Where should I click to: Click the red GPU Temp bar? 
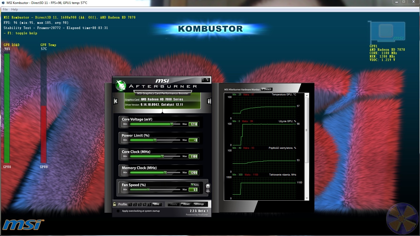click(44, 134)
